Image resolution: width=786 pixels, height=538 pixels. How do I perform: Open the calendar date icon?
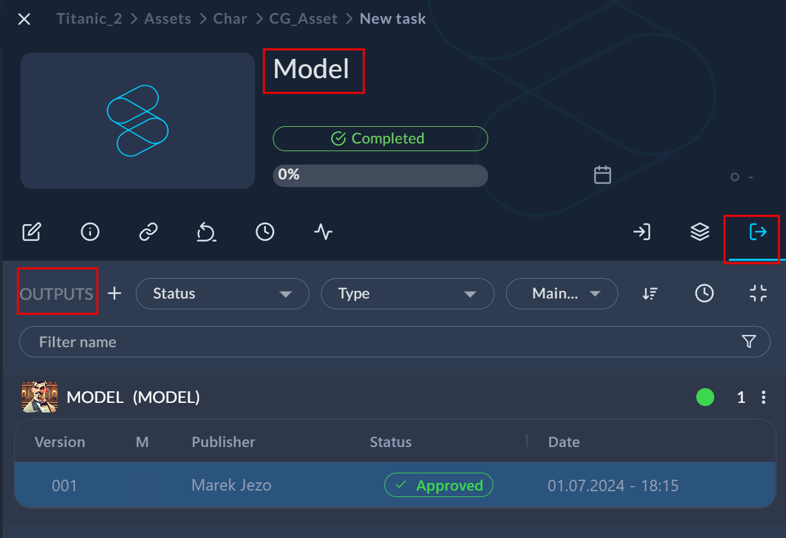coord(602,175)
